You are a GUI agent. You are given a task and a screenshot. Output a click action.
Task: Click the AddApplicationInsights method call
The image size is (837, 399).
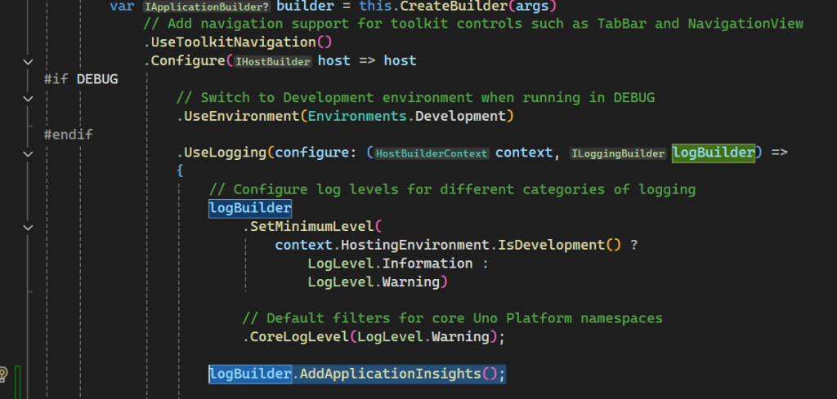[x=391, y=374]
